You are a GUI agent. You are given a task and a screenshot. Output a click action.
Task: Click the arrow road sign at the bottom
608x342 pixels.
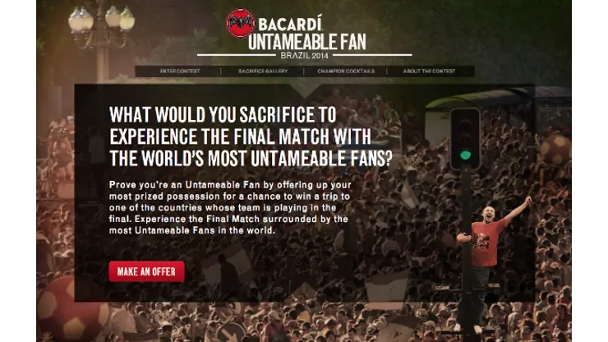231,333
